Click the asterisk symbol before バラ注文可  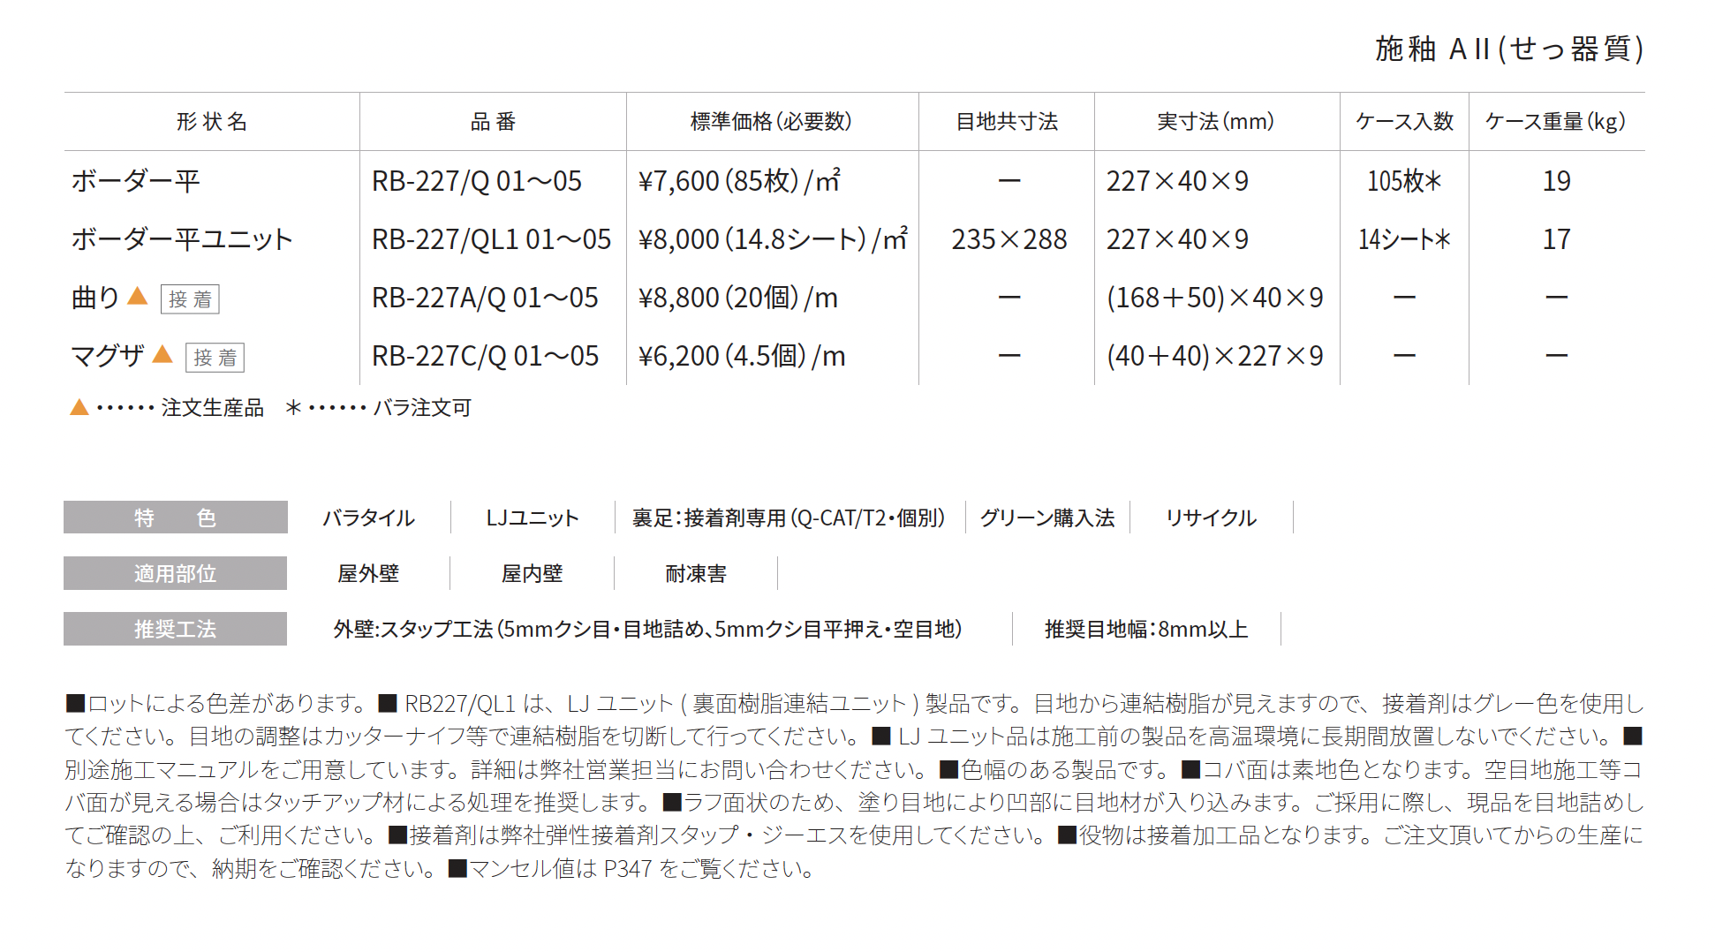[x=294, y=407]
